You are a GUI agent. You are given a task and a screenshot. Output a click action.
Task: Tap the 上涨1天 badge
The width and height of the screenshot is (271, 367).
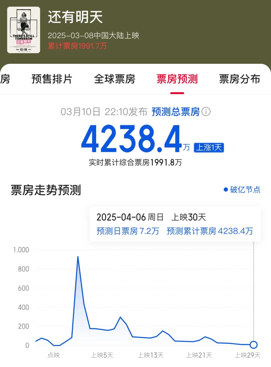tap(209, 147)
